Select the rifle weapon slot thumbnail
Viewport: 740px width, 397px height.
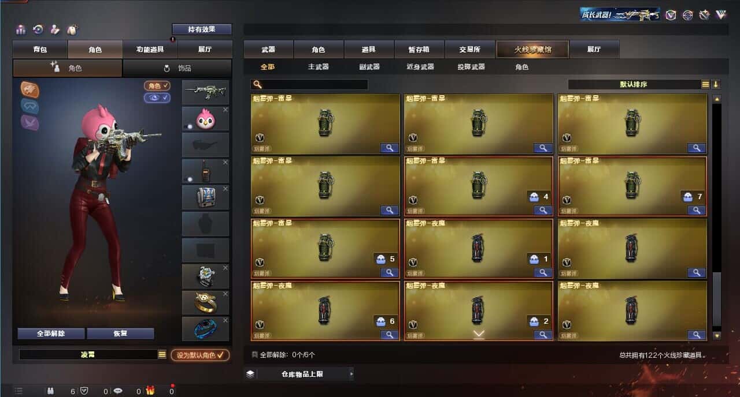point(205,92)
